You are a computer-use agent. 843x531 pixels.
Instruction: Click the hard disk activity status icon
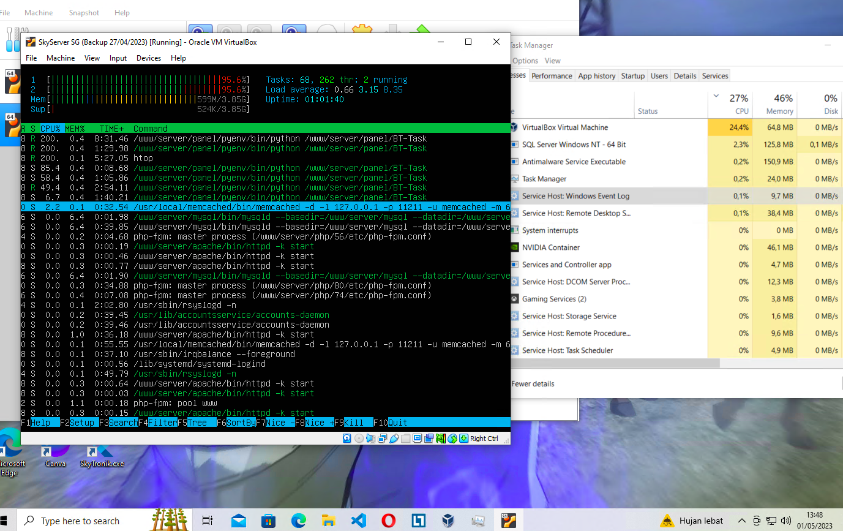tap(347, 439)
